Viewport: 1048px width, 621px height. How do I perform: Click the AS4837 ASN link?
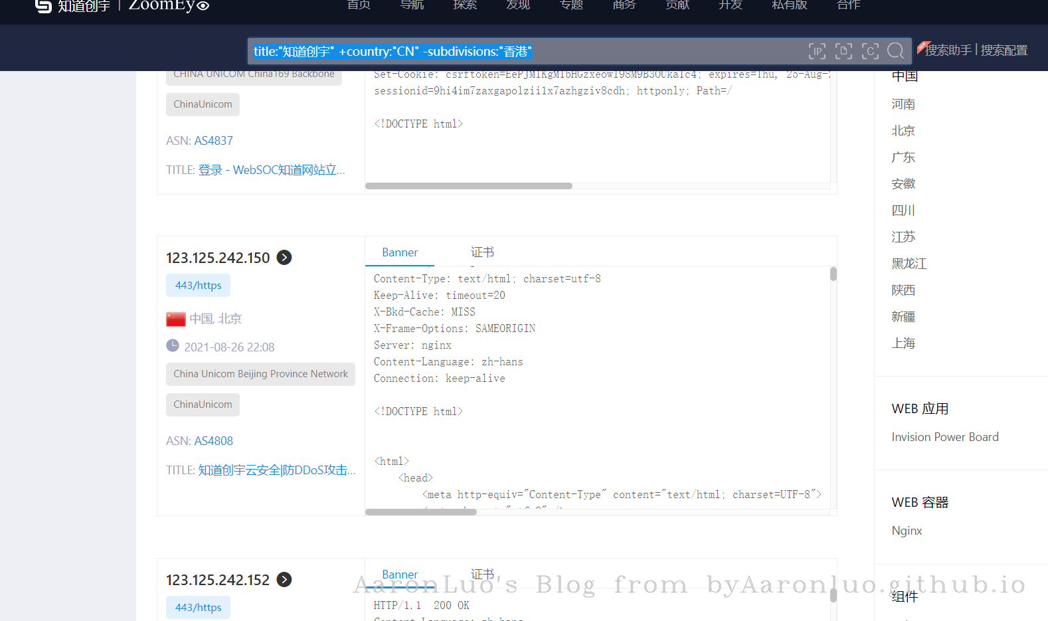coord(213,141)
